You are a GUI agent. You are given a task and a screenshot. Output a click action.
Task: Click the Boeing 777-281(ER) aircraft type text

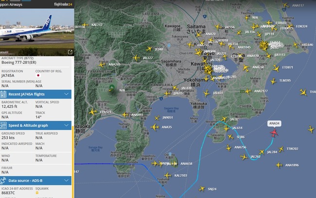tap(19, 63)
